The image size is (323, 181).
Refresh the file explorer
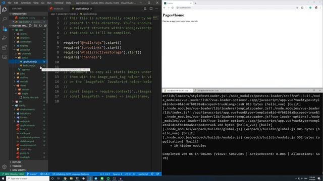[x=40, y=26]
